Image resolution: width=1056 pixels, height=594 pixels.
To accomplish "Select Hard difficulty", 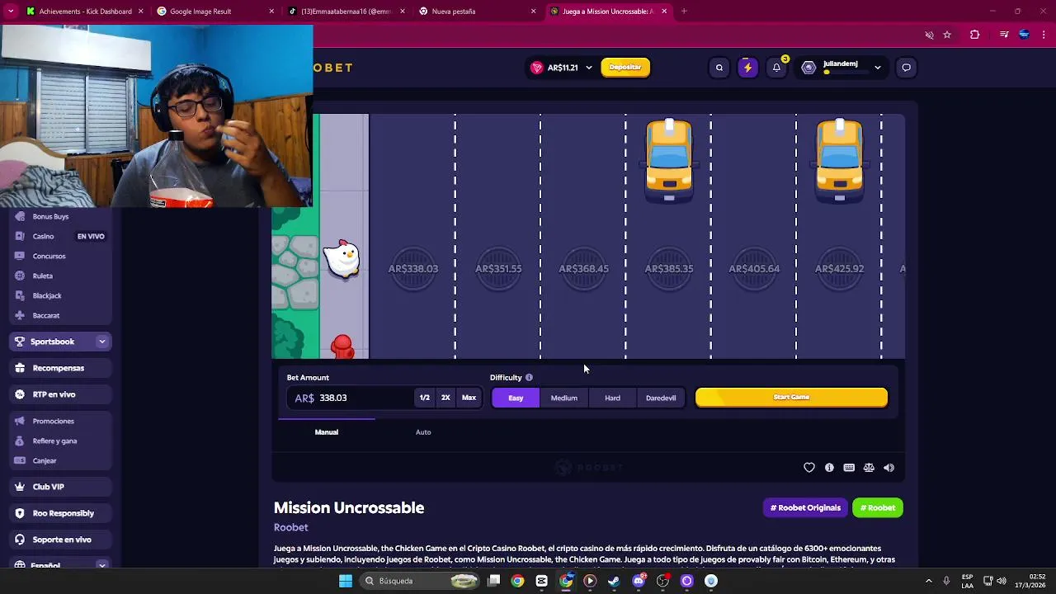I will (x=612, y=398).
